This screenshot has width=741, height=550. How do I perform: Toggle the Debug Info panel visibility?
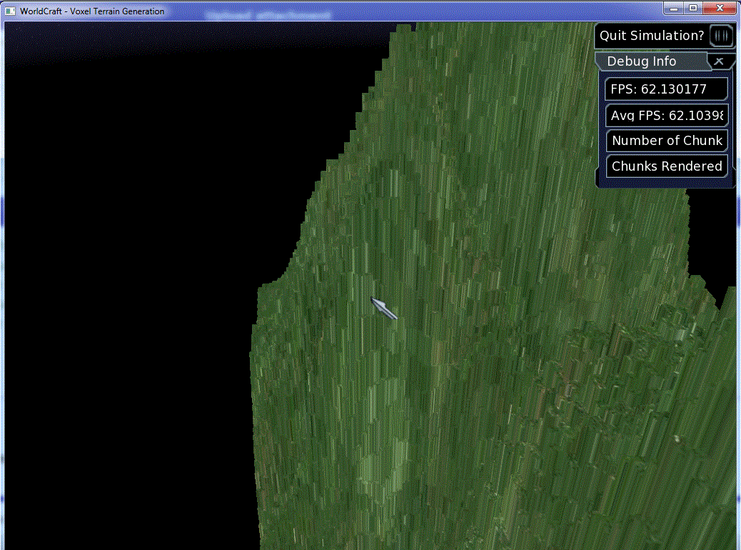[x=720, y=61]
